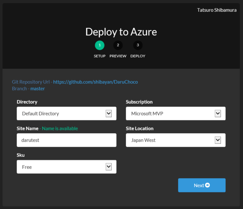Click the DEPLOY step label
243x209 pixels.
[138, 56]
